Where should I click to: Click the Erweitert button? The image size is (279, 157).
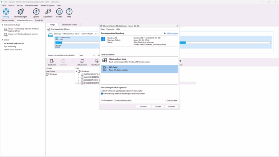(x=143, y=106)
